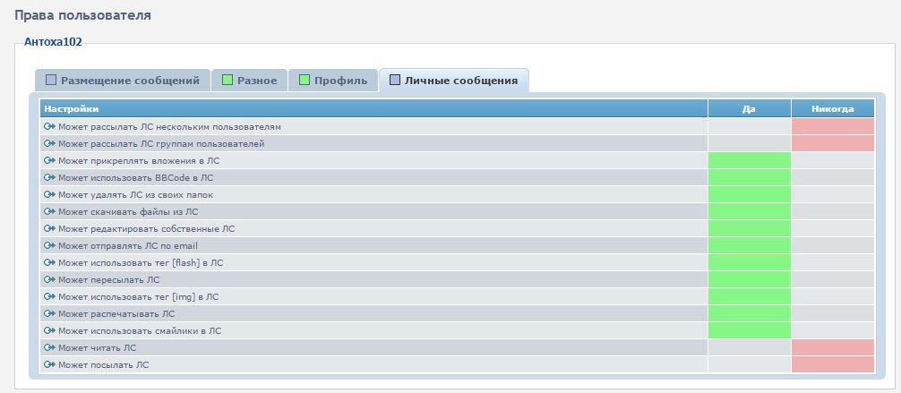Click arrow icon beside 'Может распечатывать ЛС'
Viewport: 901px width, 393px height.
pos(50,313)
